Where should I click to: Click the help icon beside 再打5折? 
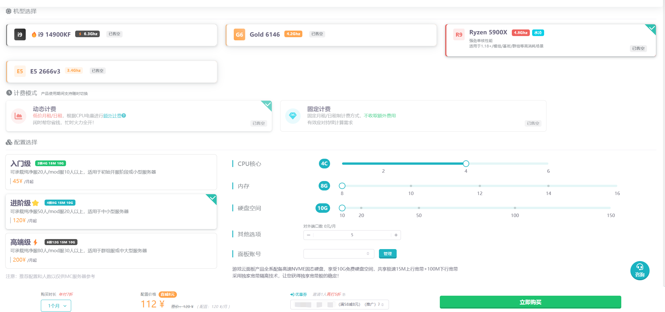[344, 295]
